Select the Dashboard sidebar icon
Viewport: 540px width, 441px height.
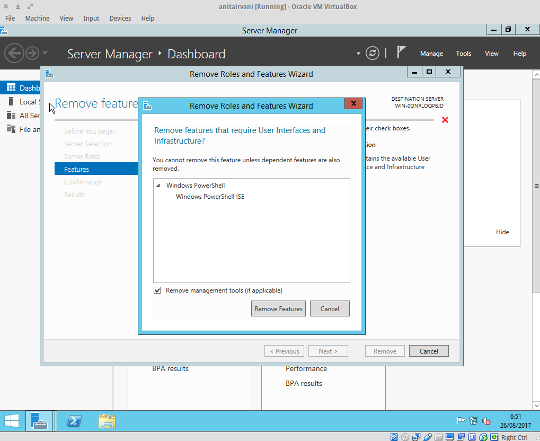pos(11,87)
